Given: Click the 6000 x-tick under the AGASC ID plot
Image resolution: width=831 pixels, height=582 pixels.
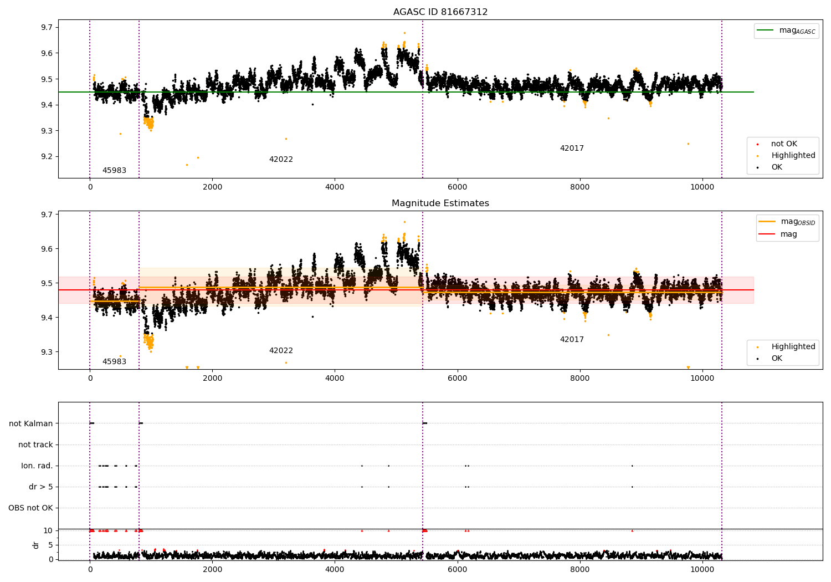Looking at the screenshot, I should pyautogui.click(x=458, y=187).
